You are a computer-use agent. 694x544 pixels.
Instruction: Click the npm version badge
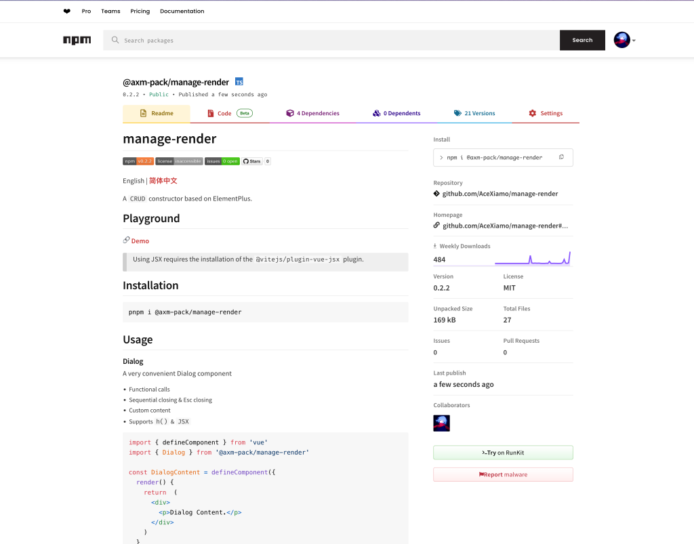coord(138,161)
